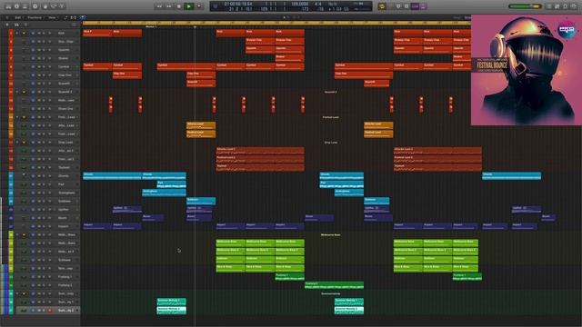Viewport: 582px width, 327px height.
Task: Click Marker 1 in the ruler
Action: (x=151, y=26)
